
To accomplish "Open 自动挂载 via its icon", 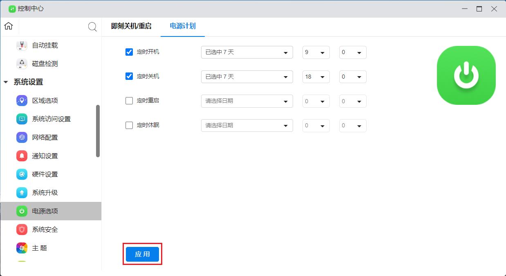I will [22, 45].
